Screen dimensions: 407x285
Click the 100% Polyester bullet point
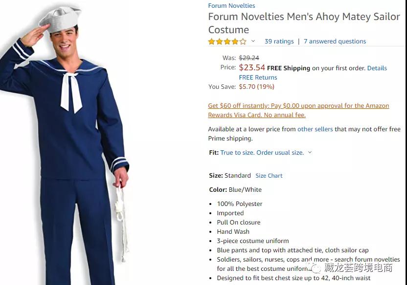[x=240, y=204]
